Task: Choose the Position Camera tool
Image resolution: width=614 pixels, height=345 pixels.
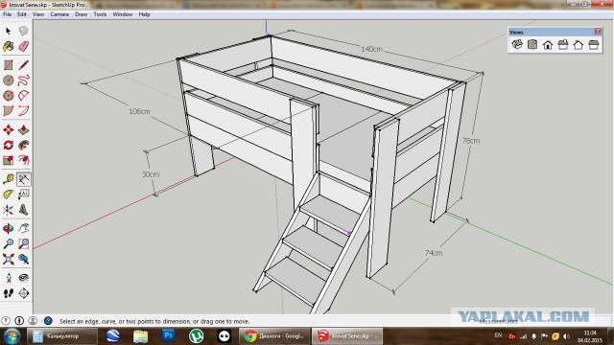Action: coord(9,278)
